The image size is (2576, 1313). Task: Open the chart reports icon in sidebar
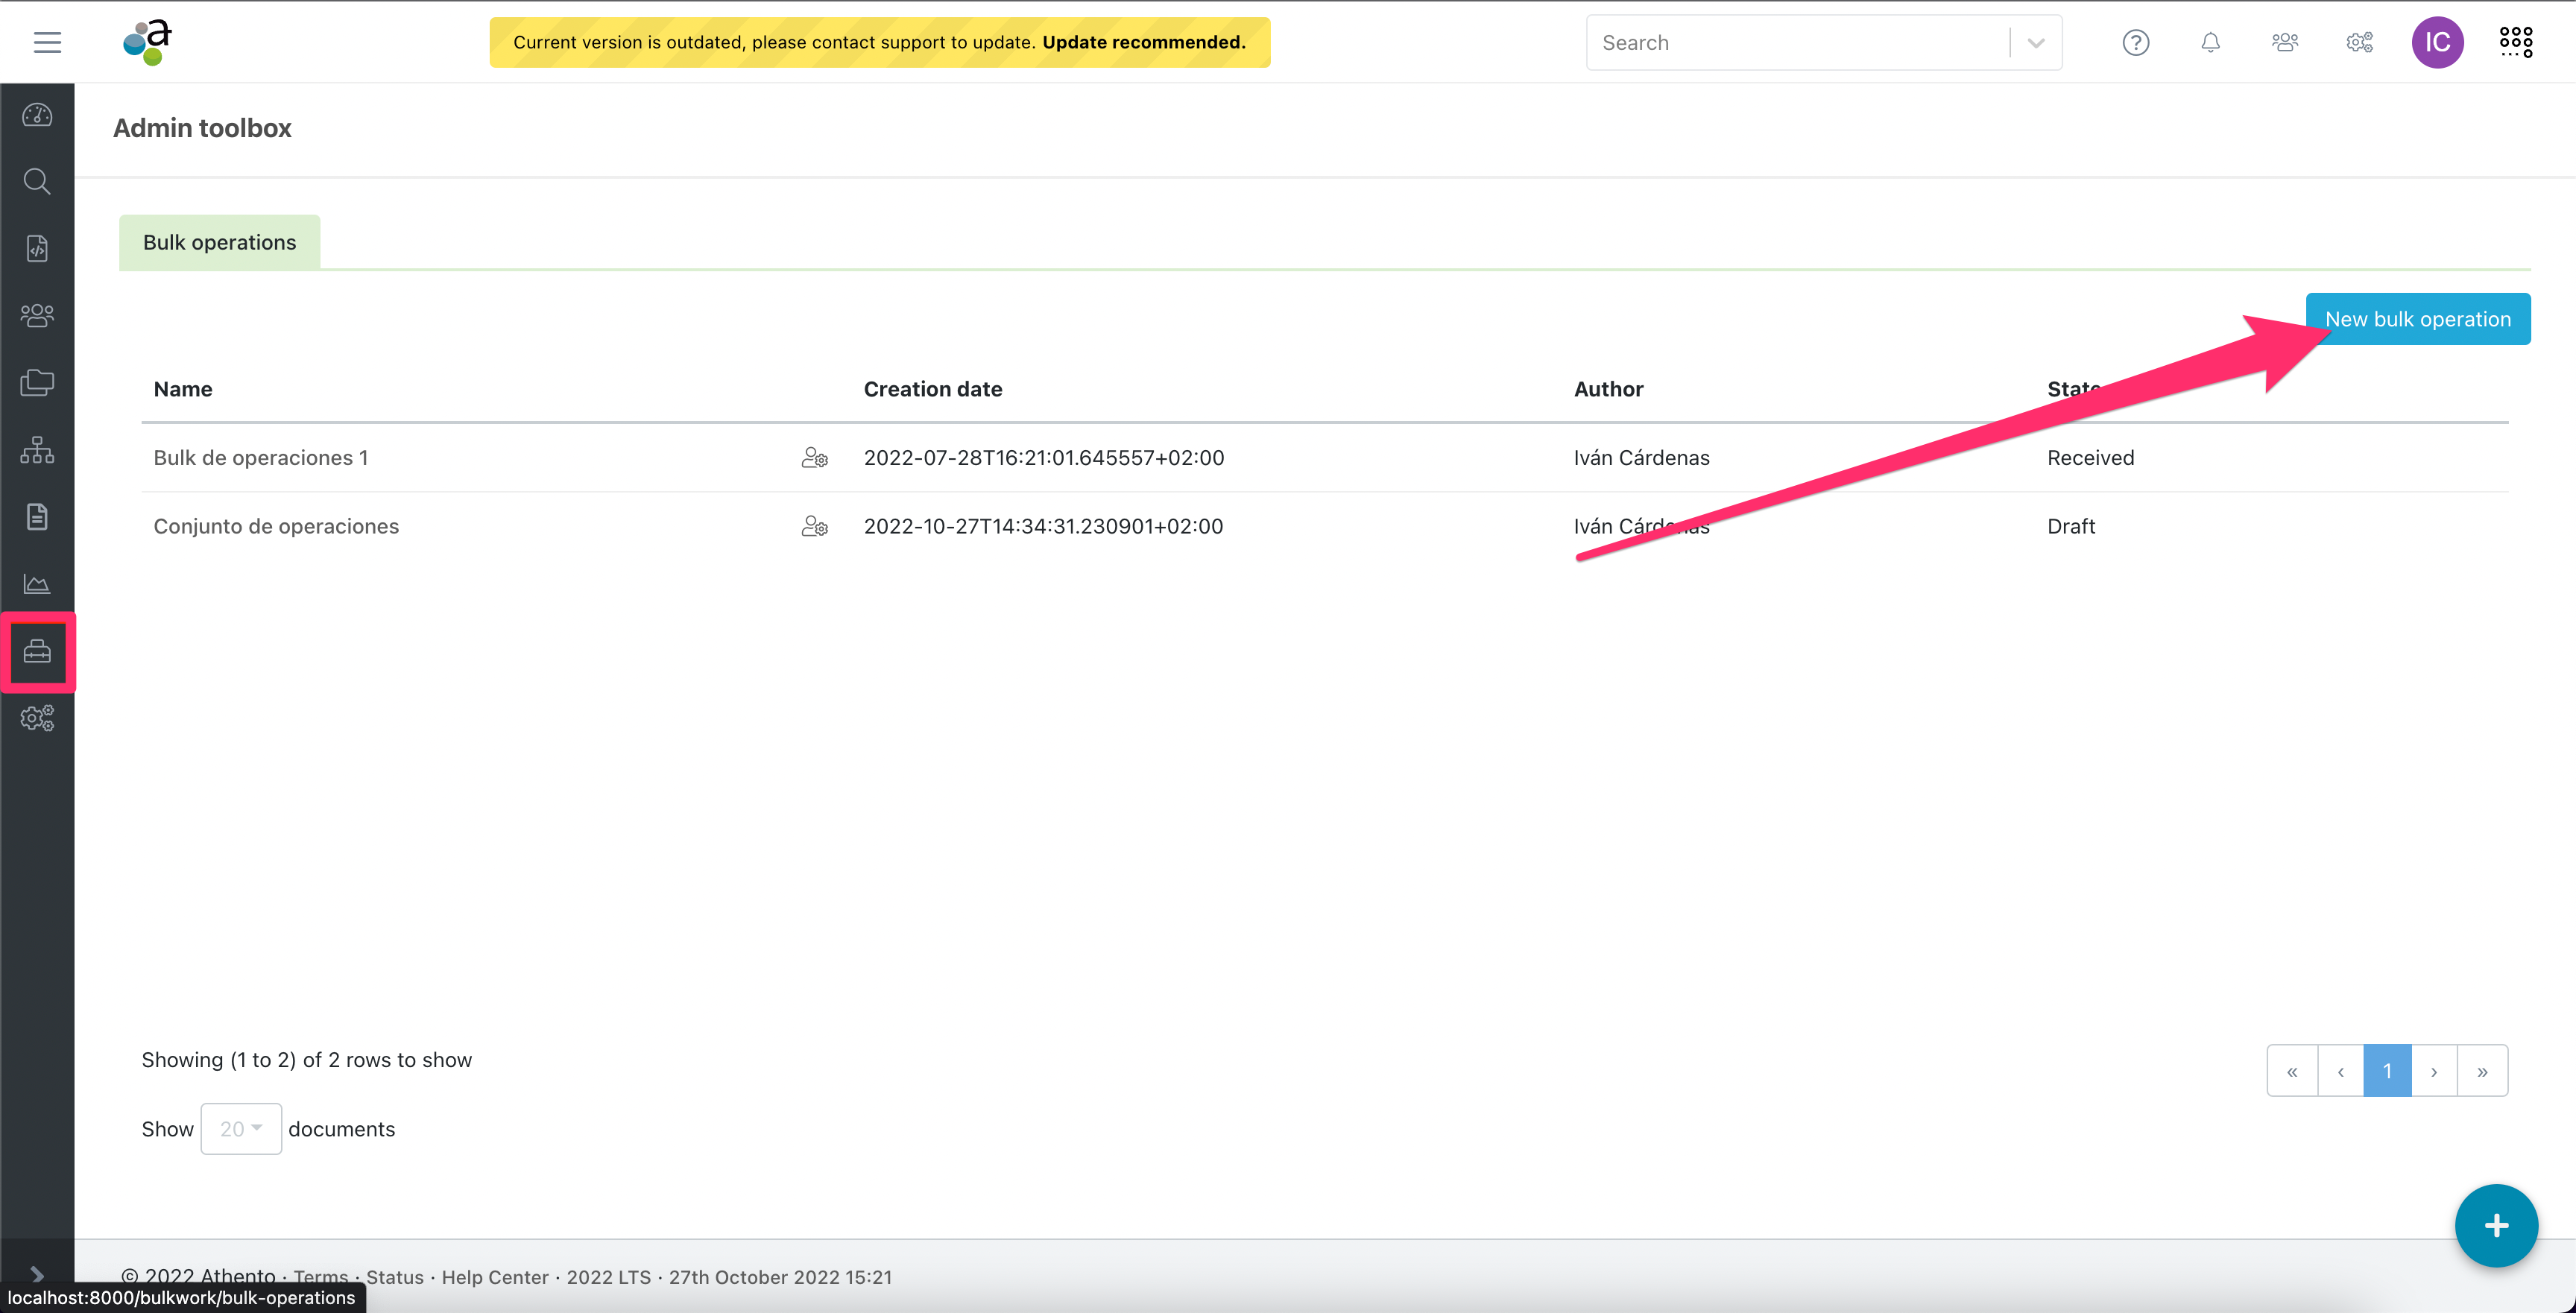coord(37,584)
